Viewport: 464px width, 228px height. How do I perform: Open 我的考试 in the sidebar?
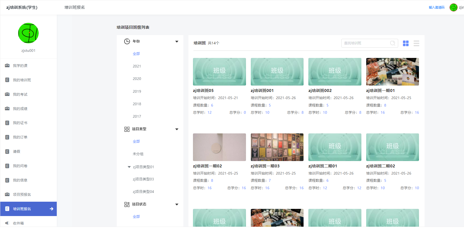pyautogui.click(x=20, y=94)
